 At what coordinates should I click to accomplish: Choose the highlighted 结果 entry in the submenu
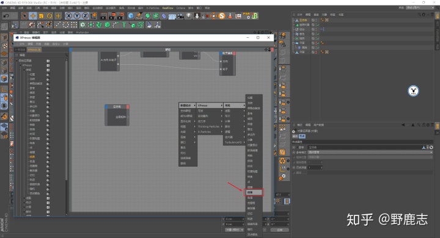click(254, 192)
